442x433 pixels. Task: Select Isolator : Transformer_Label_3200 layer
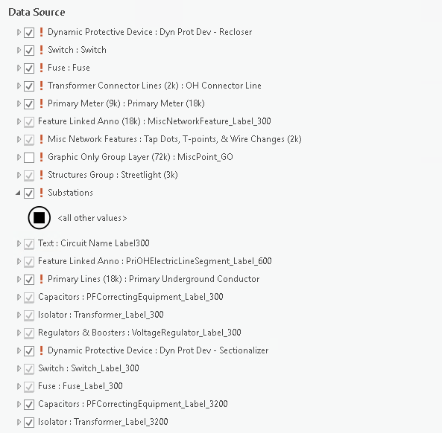[x=103, y=422]
